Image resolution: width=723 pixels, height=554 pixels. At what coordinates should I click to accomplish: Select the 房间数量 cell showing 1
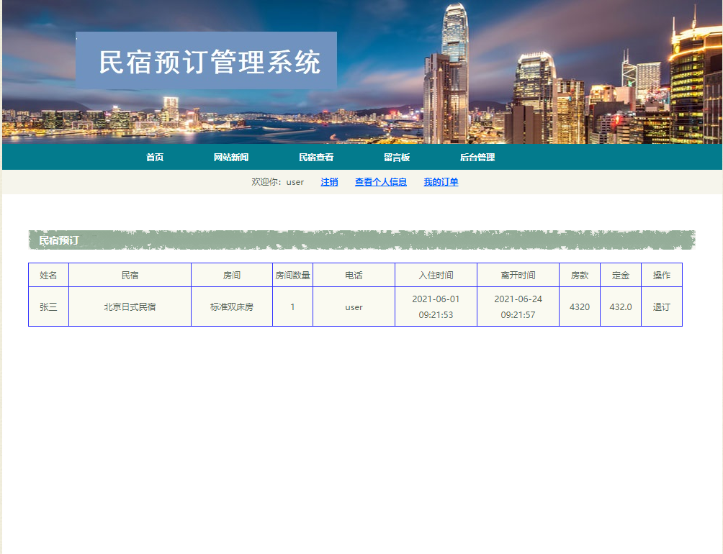(292, 306)
